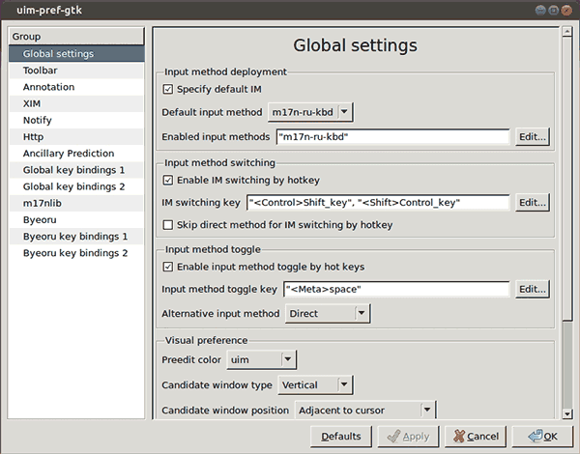Click the Enabled input methods field
The width and height of the screenshot is (580, 454).
[392, 137]
